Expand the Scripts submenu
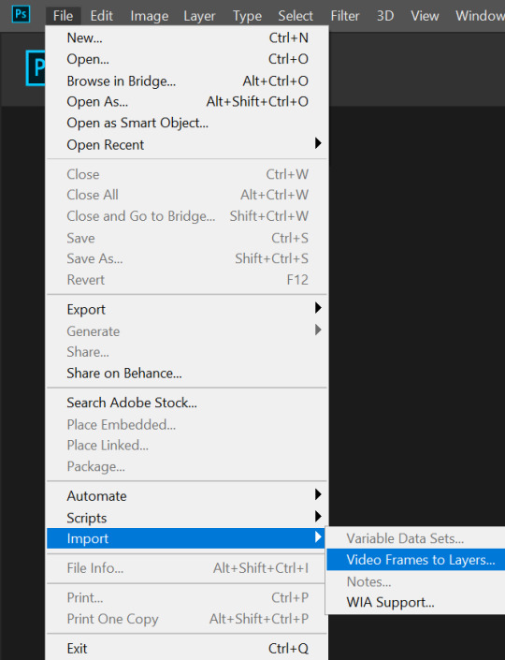 pyautogui.click(x=187, y=518)
